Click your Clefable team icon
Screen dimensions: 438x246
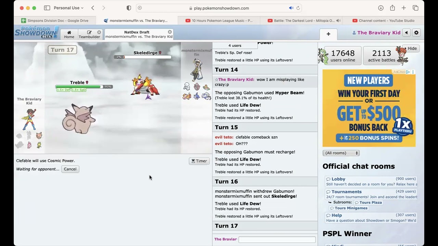[39, 136]
